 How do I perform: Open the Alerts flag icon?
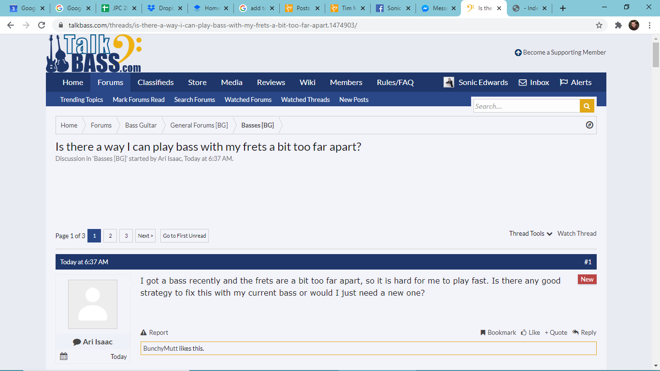(x=563, y=83)
